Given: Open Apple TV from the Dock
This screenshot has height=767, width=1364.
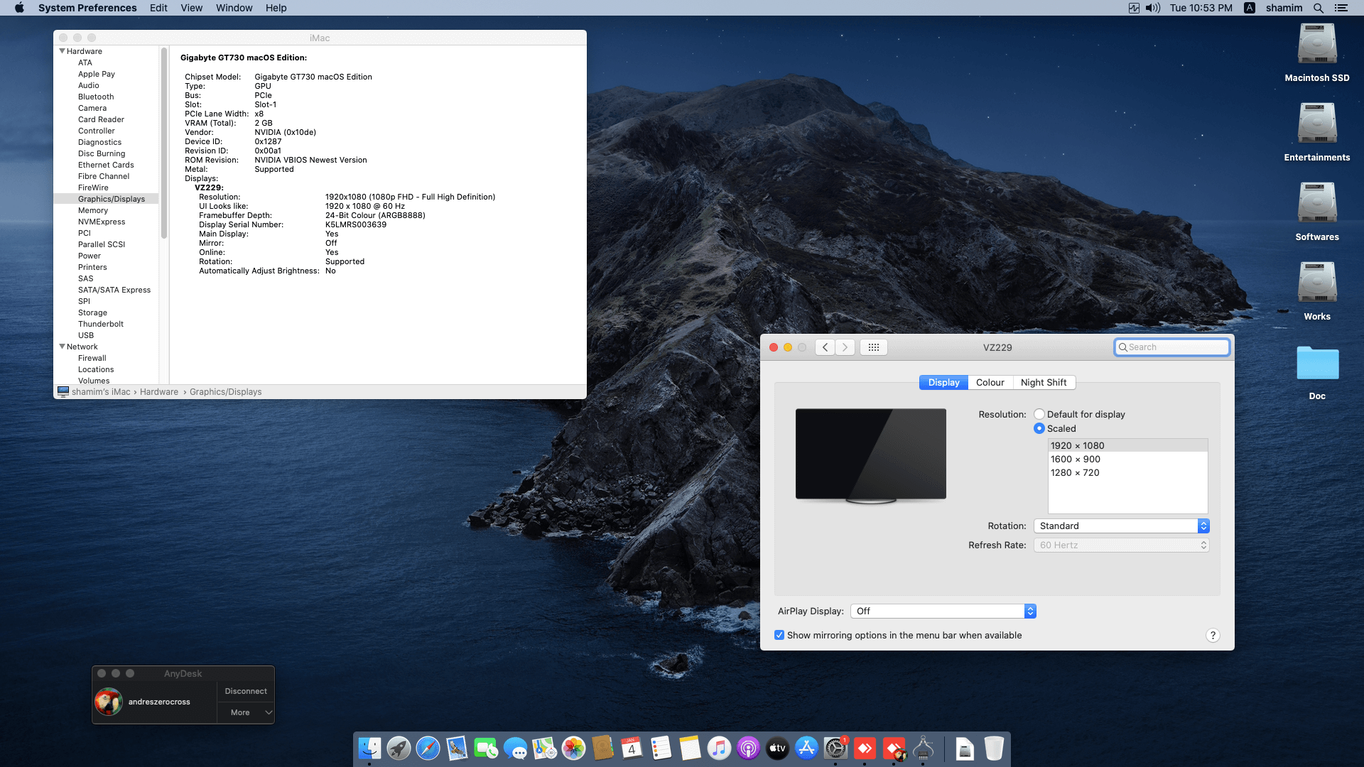Looking at the screenshot, I should (777, 749).
